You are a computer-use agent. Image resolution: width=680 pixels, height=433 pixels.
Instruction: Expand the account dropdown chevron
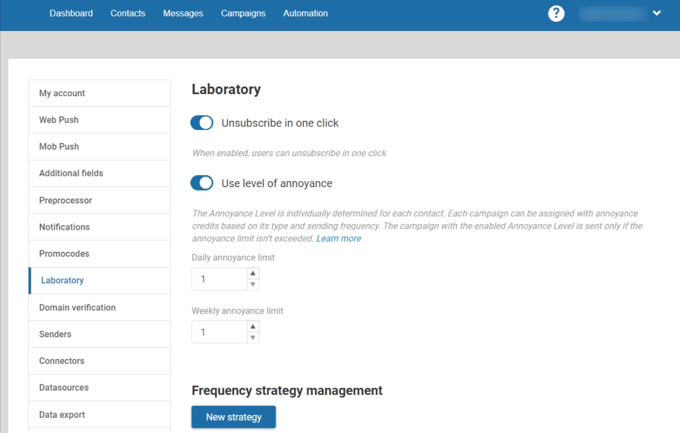(x=656, y=13)
